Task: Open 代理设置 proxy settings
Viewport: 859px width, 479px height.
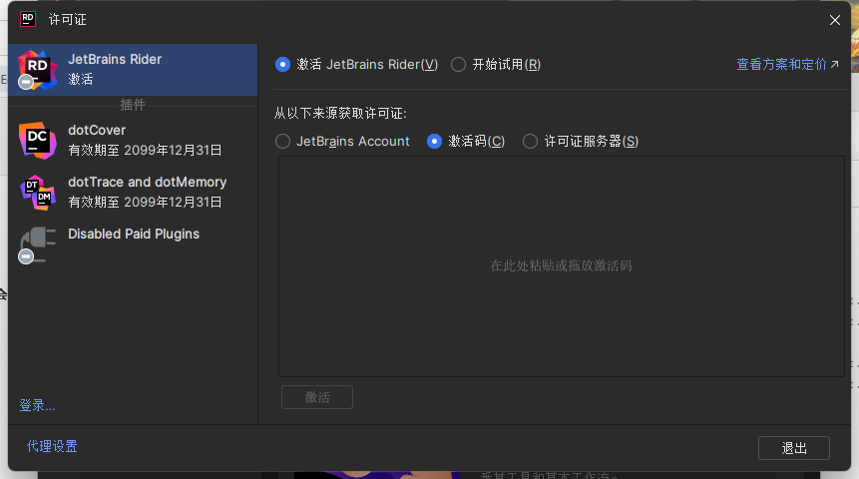Action: pos(52,447)
